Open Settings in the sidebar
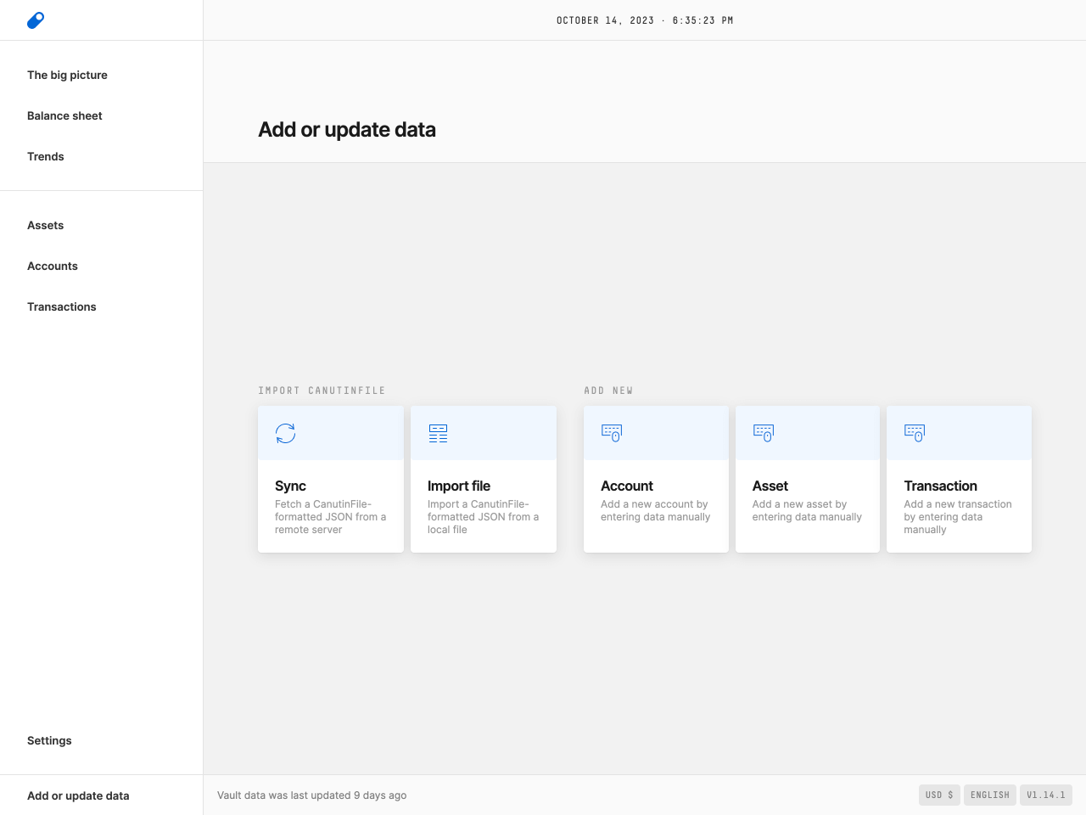The image size is (1086, 815). tap(49, 740)
